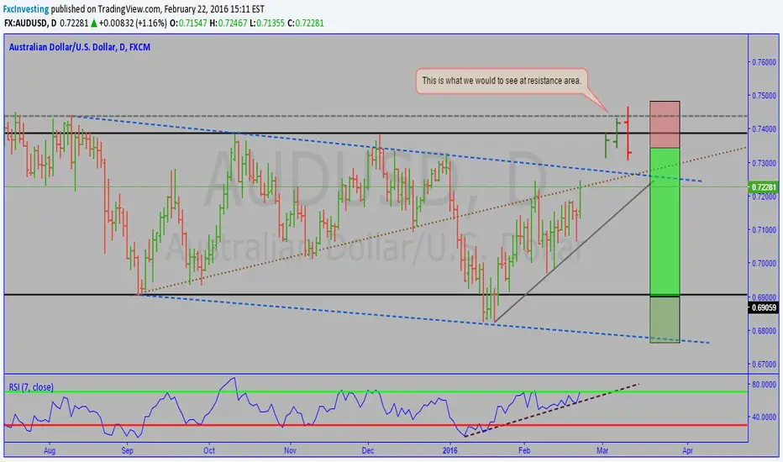Click the February 22, 2016 15:11 EST timestamp

pos(214,9)
